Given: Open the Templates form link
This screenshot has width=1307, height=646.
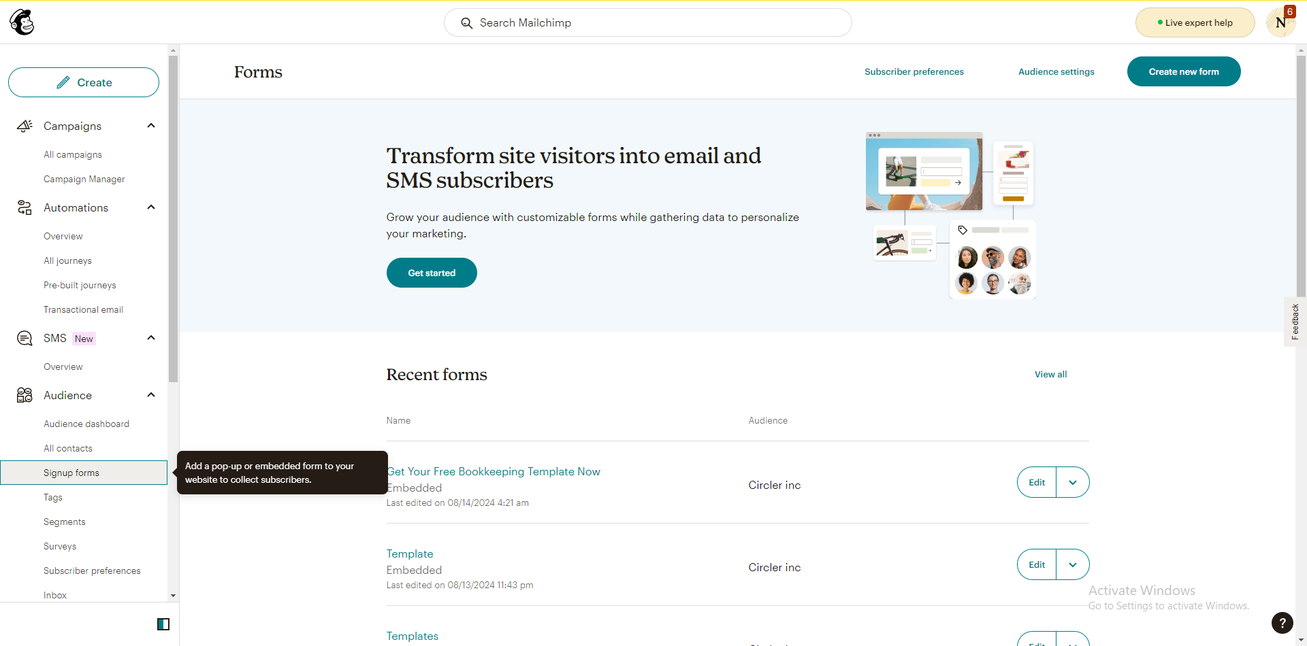Looking at the screenshot, I should [413, 636].
